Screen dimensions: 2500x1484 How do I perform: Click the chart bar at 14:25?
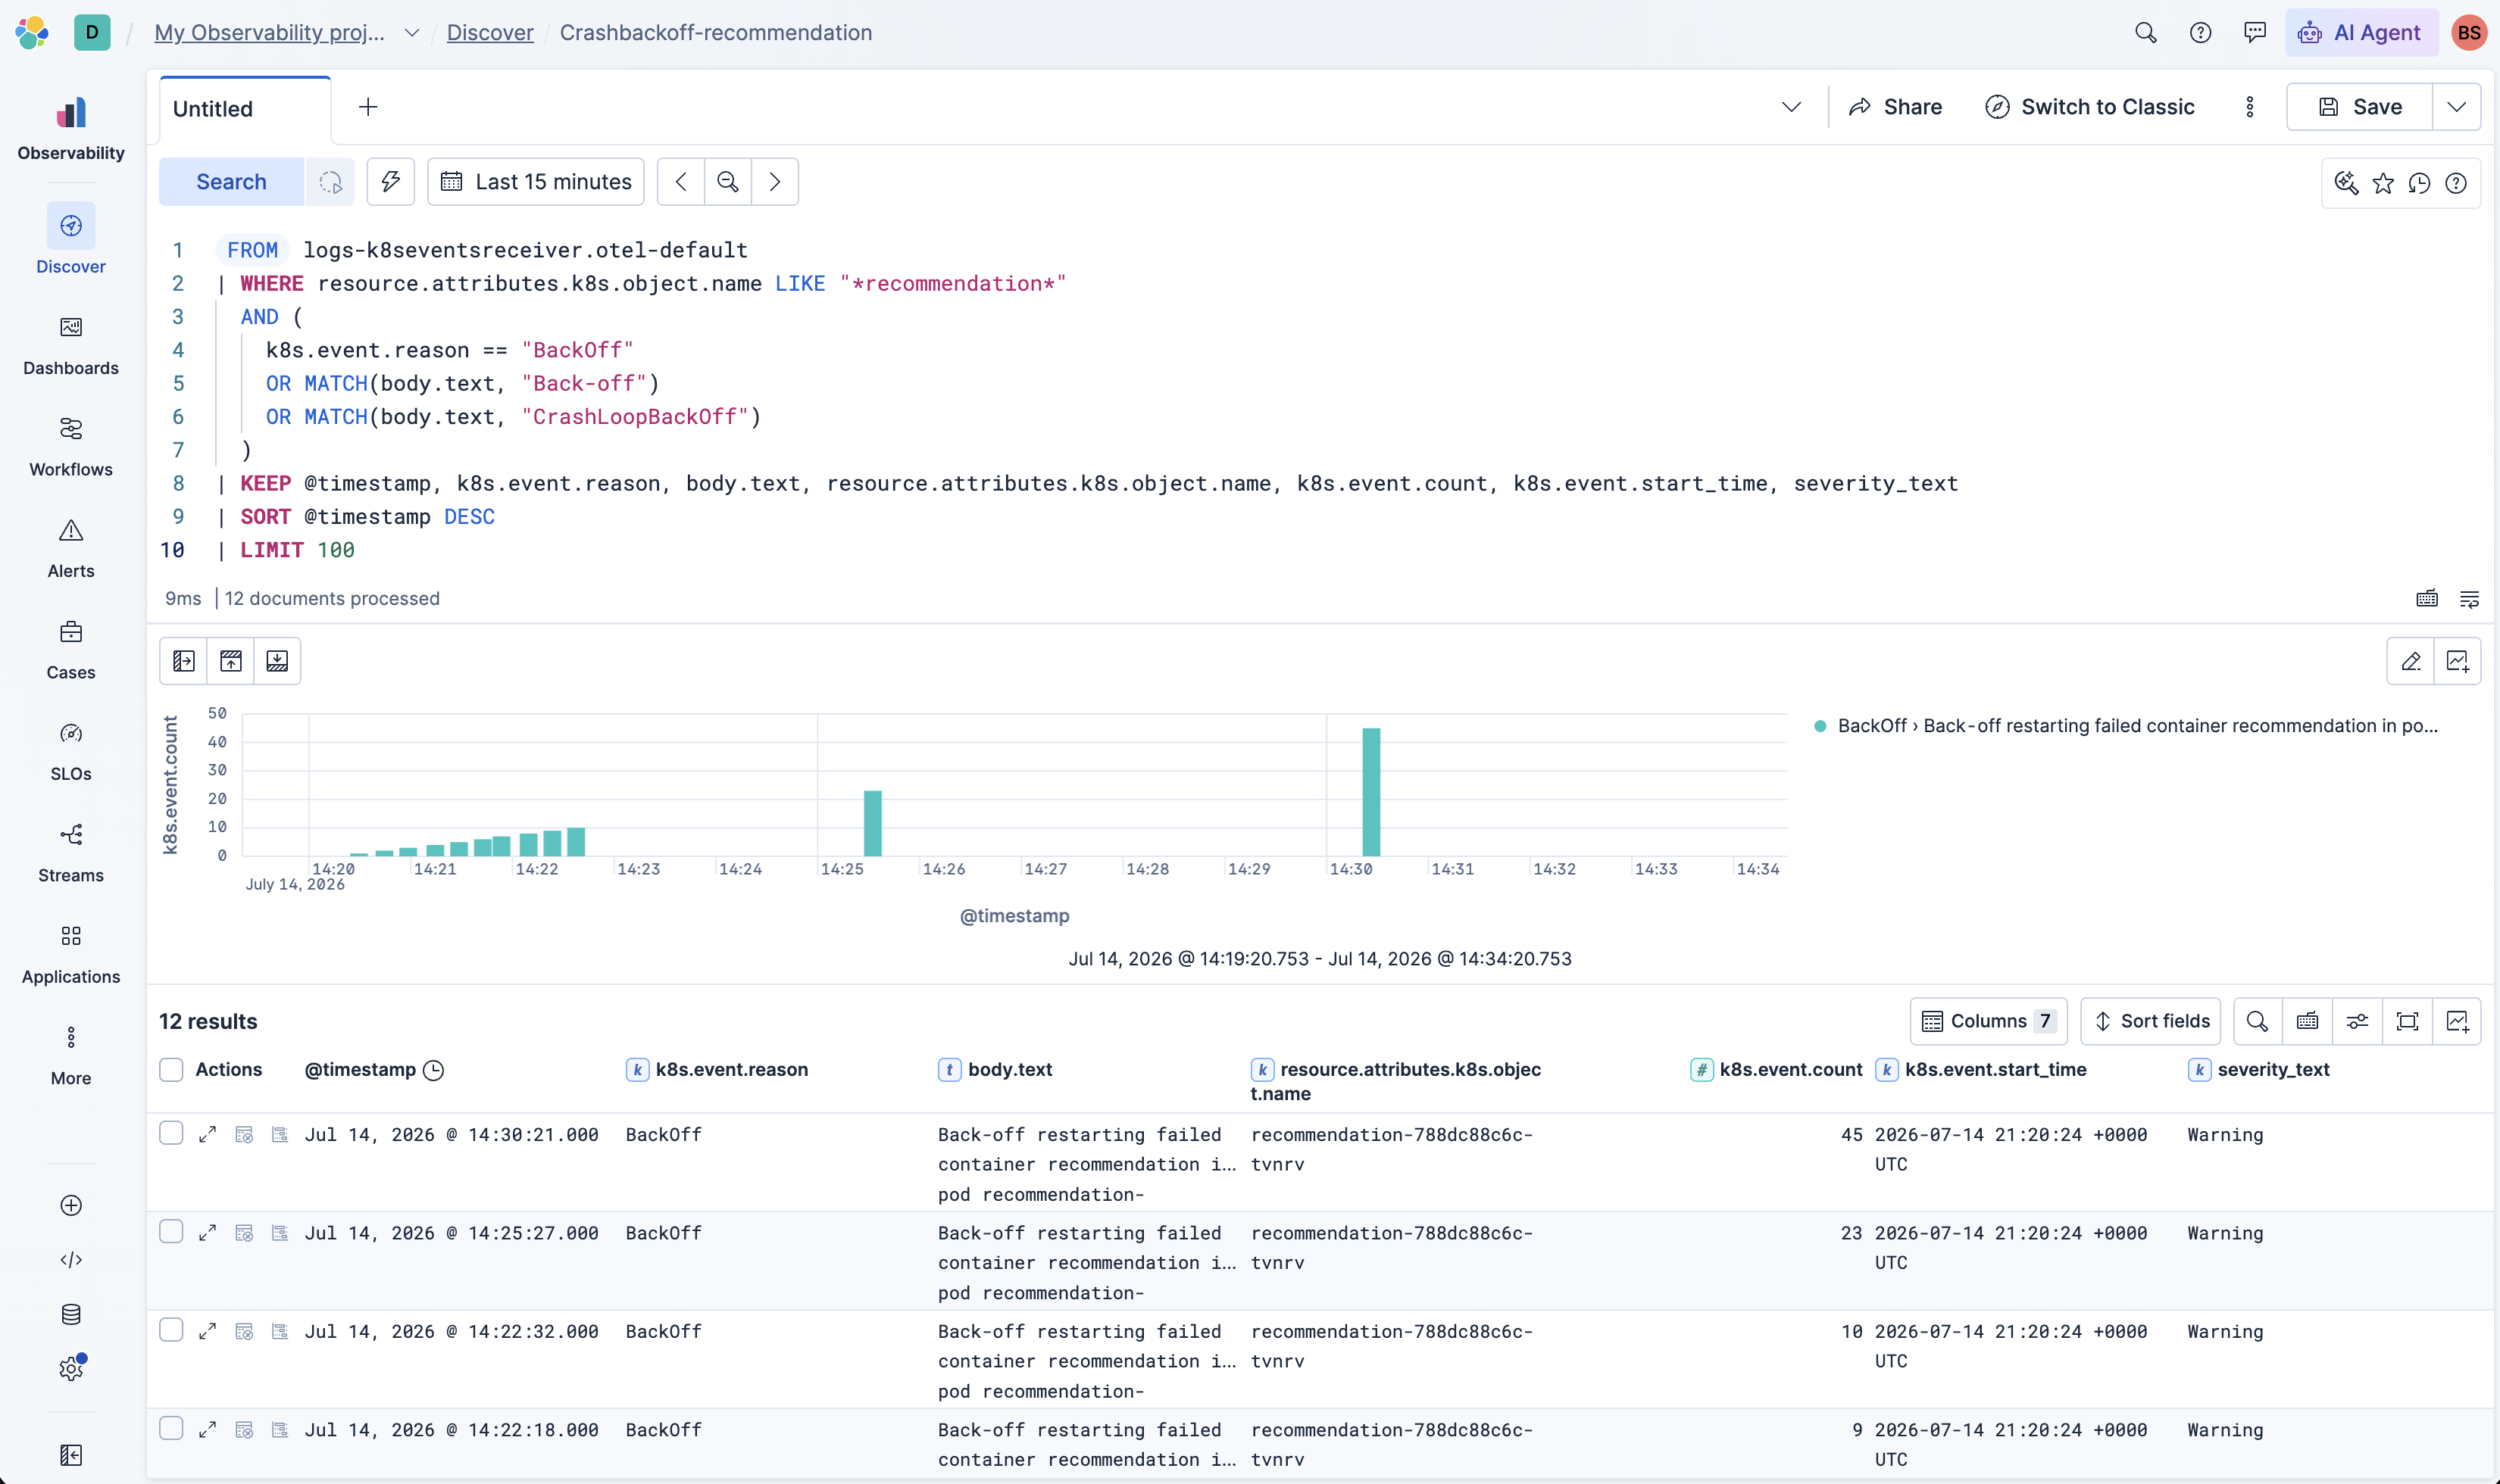click(873, 823)
